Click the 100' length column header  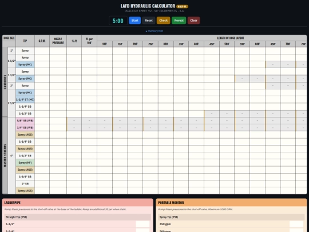coord(105,44)
